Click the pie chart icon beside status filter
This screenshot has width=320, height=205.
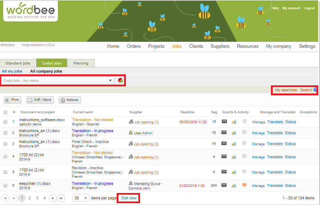(x=121, y=80)
